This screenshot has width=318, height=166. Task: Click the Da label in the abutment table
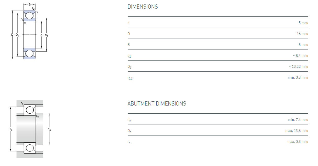click(129, 131)
